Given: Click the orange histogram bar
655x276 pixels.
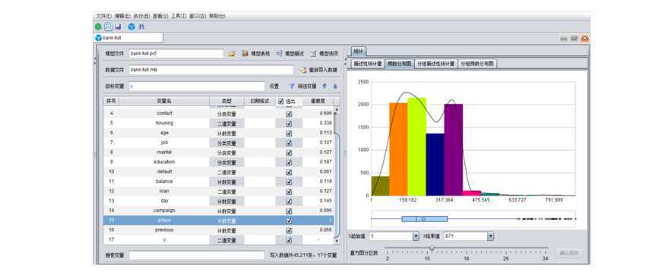Looking at the screenshot, I should (x=398, y=149).
